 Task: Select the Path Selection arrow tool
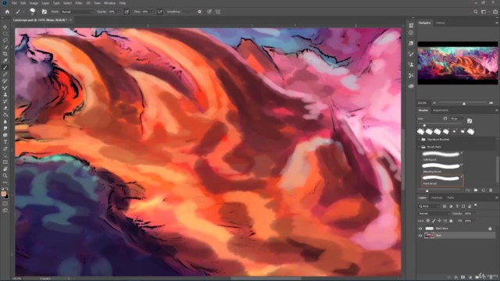point(5,155)
